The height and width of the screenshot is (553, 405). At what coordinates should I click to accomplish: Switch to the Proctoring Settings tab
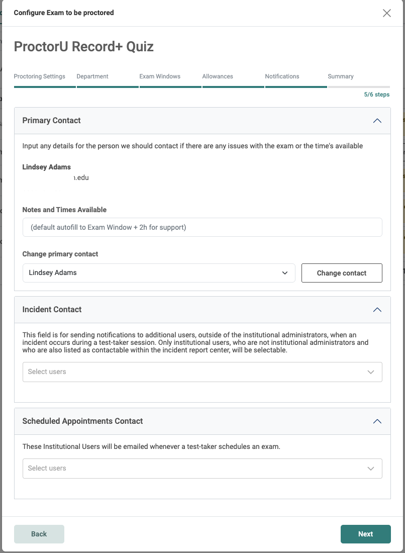(x=39, y=76)
